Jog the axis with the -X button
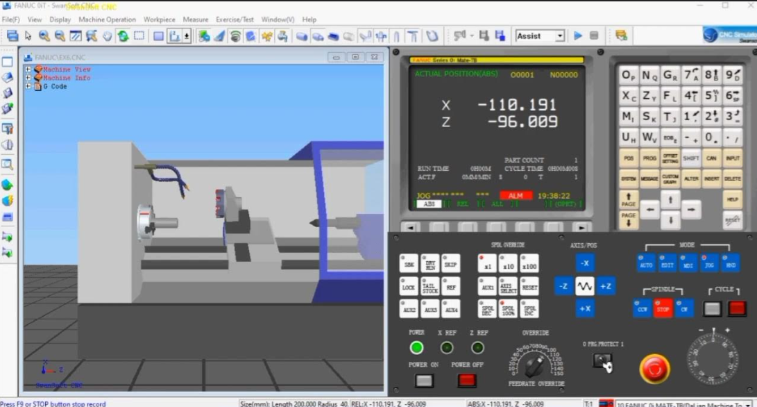The height and width of the screenshot is (407, 757). coord(585,263)
